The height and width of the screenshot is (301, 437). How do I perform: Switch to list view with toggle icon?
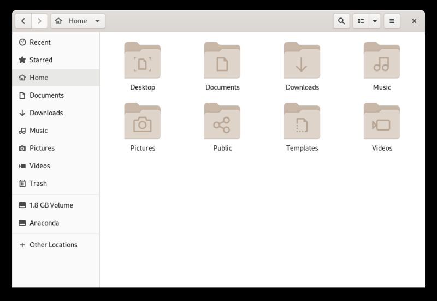[361, 21]
